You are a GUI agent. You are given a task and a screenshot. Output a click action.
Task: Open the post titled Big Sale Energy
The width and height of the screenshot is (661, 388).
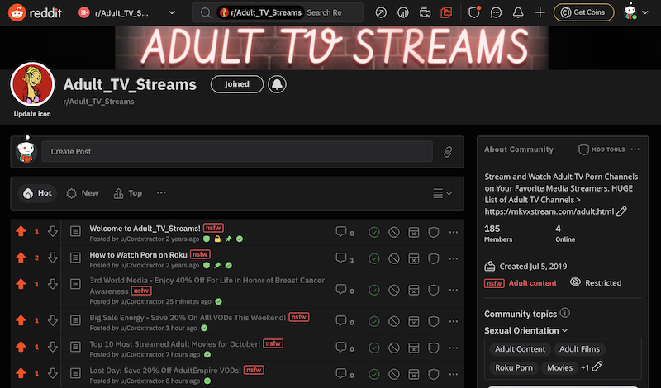(188, 318)
